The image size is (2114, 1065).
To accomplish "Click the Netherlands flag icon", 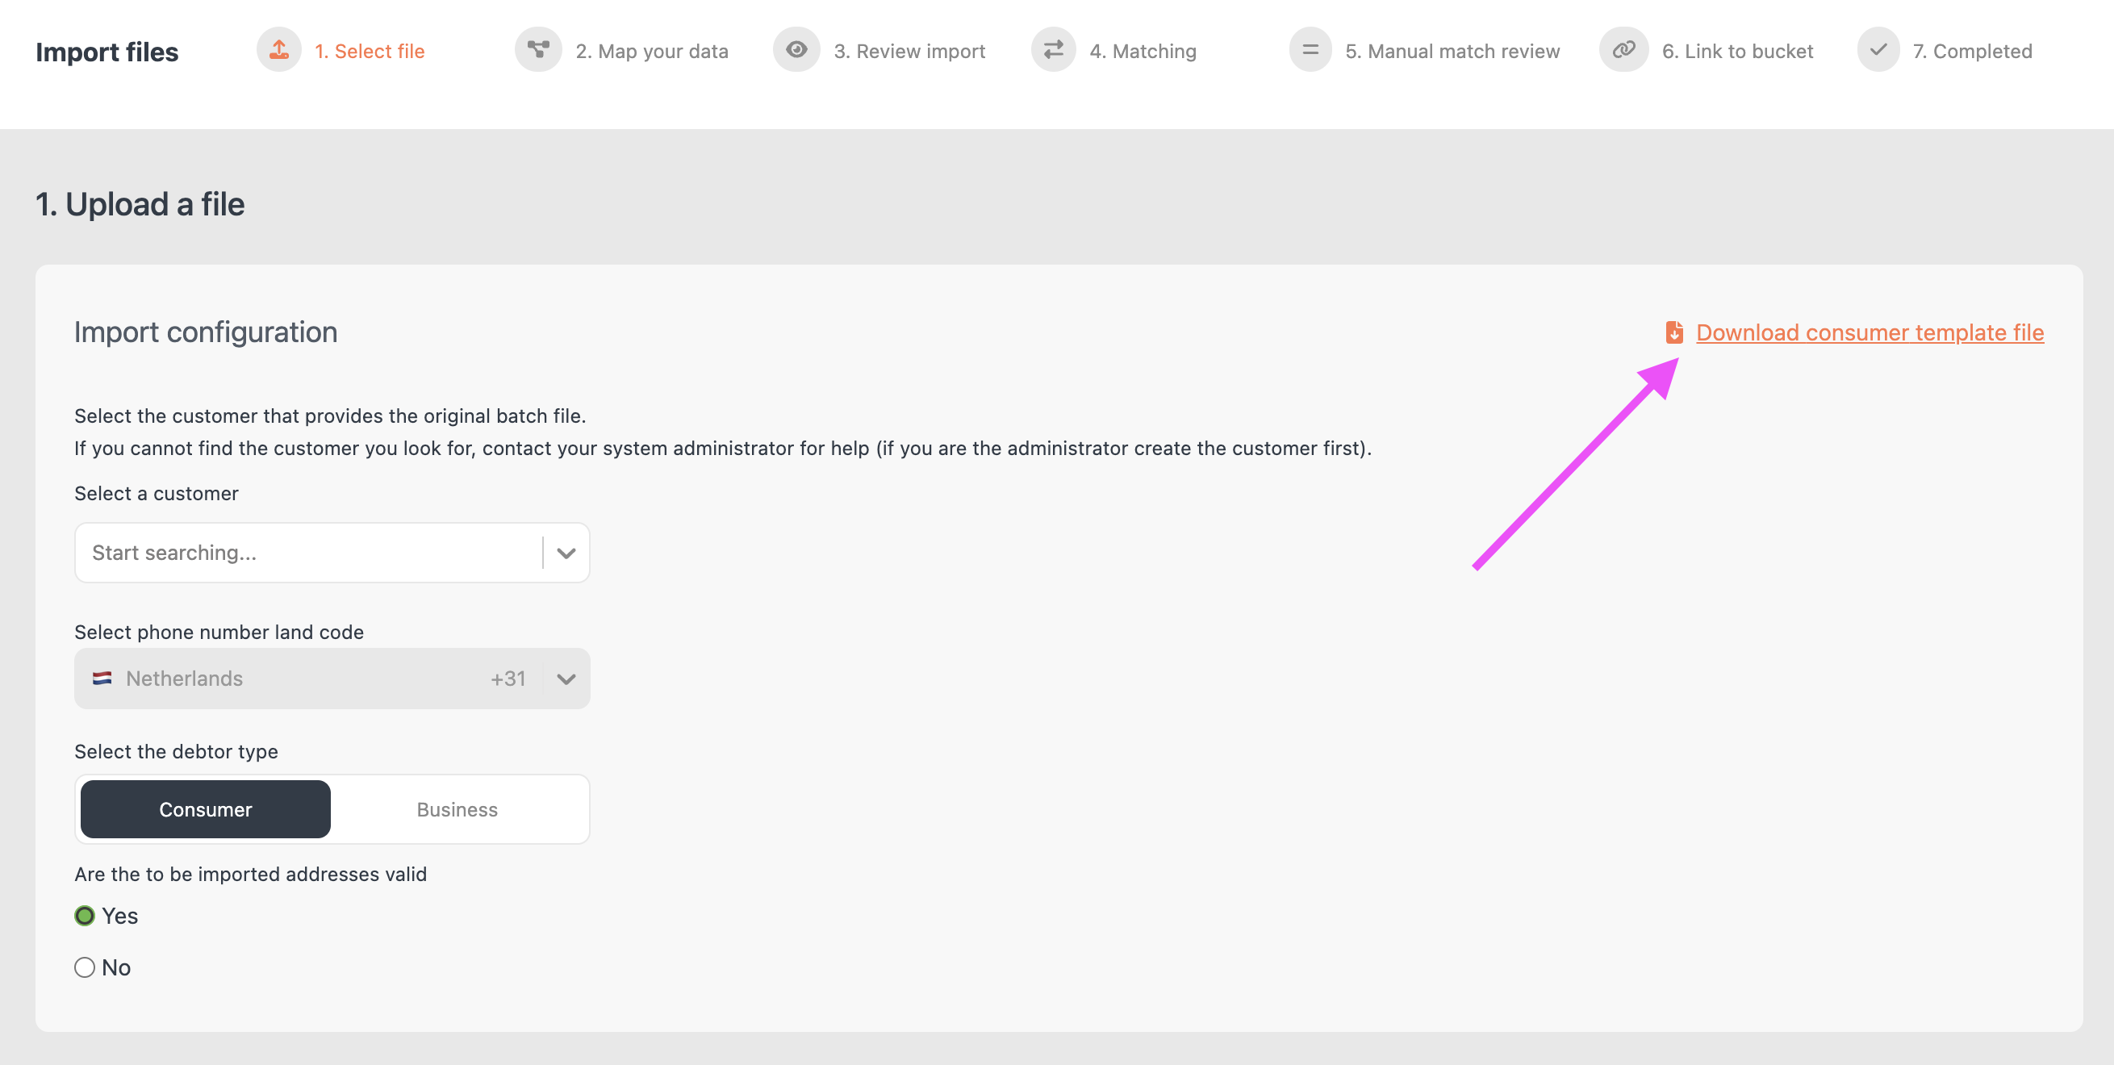I will (102, 679).
